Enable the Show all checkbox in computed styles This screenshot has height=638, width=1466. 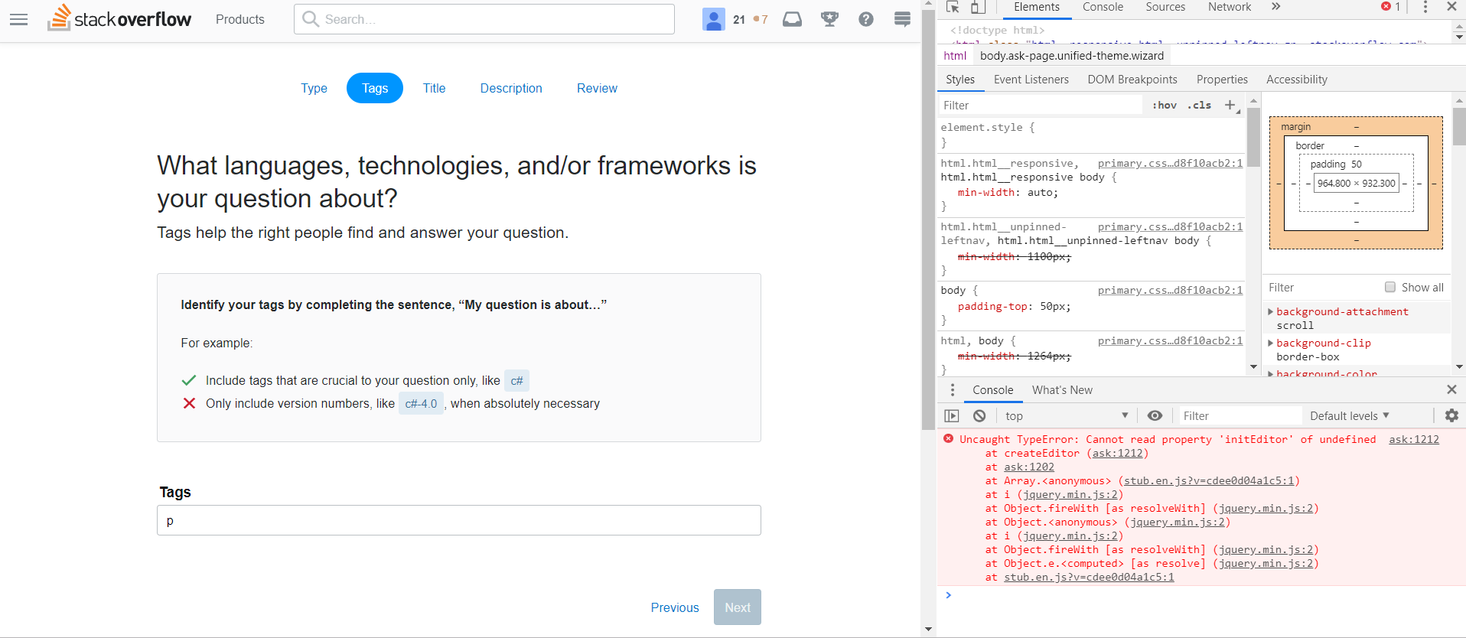1390,288
